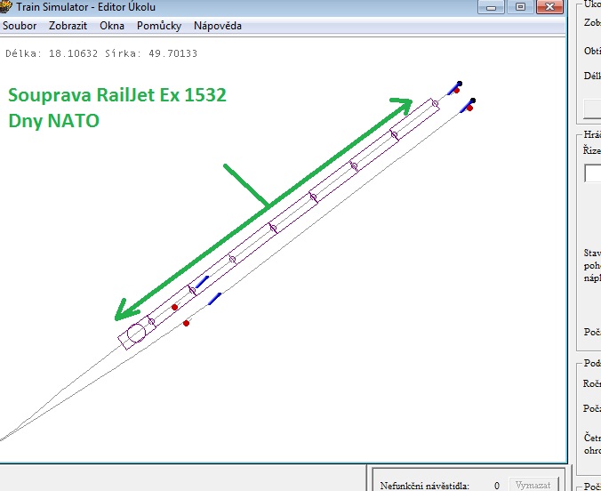The height and width of the screenshot is (491, 601).
Task: Open the Pomůcky menu
Action: 159,26
